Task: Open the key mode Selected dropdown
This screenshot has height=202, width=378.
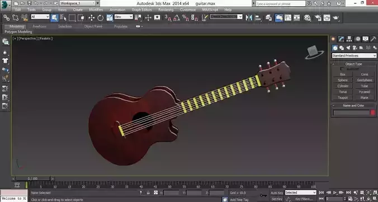Action: click(300, 192)
